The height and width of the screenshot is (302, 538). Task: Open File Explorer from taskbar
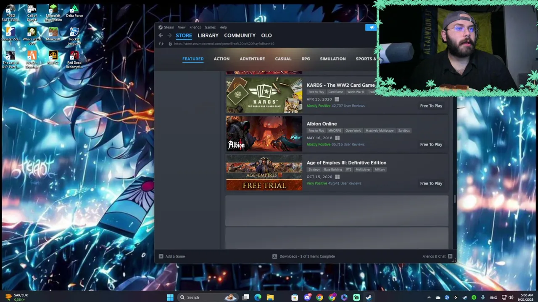(270, 297)
